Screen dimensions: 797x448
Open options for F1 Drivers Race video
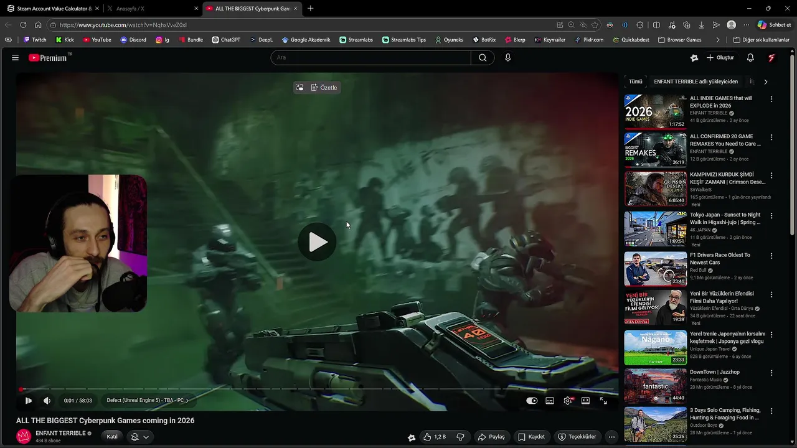click(x=771, y=256)
